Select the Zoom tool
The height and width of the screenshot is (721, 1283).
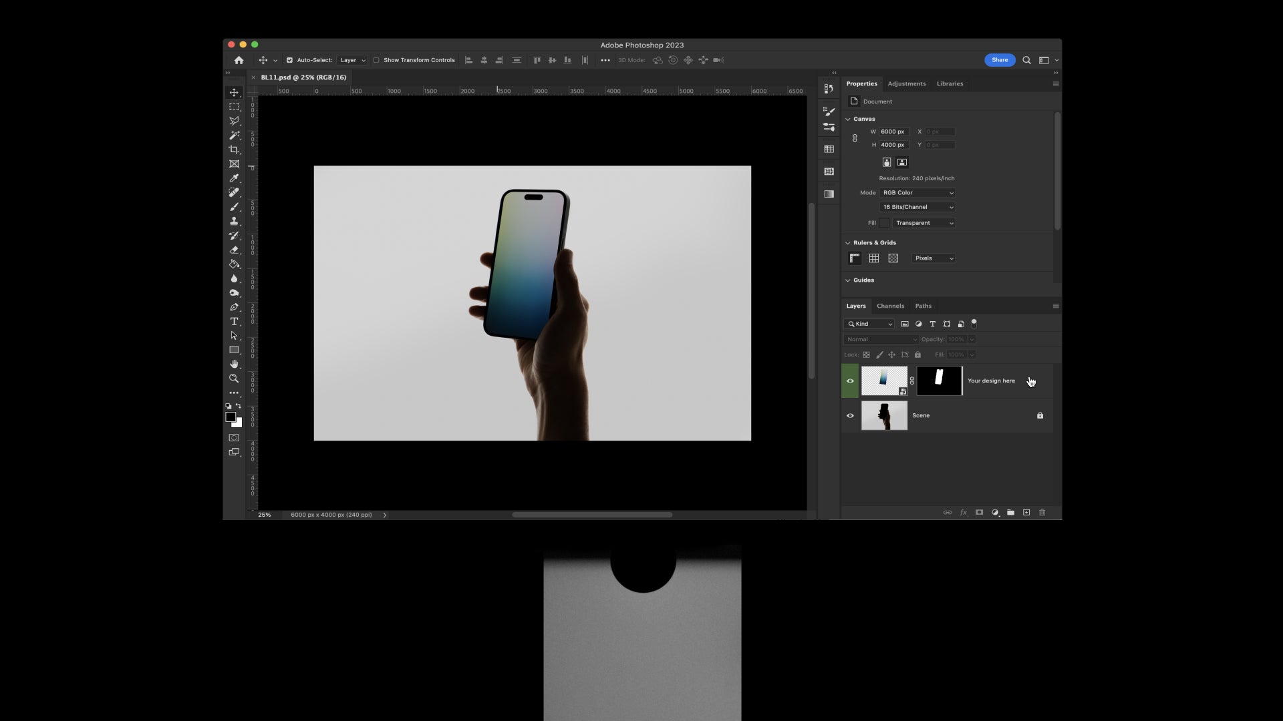[234, 379]
